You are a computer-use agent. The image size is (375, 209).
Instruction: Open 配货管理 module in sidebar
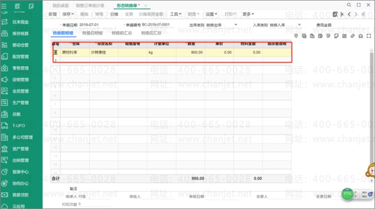20,57
